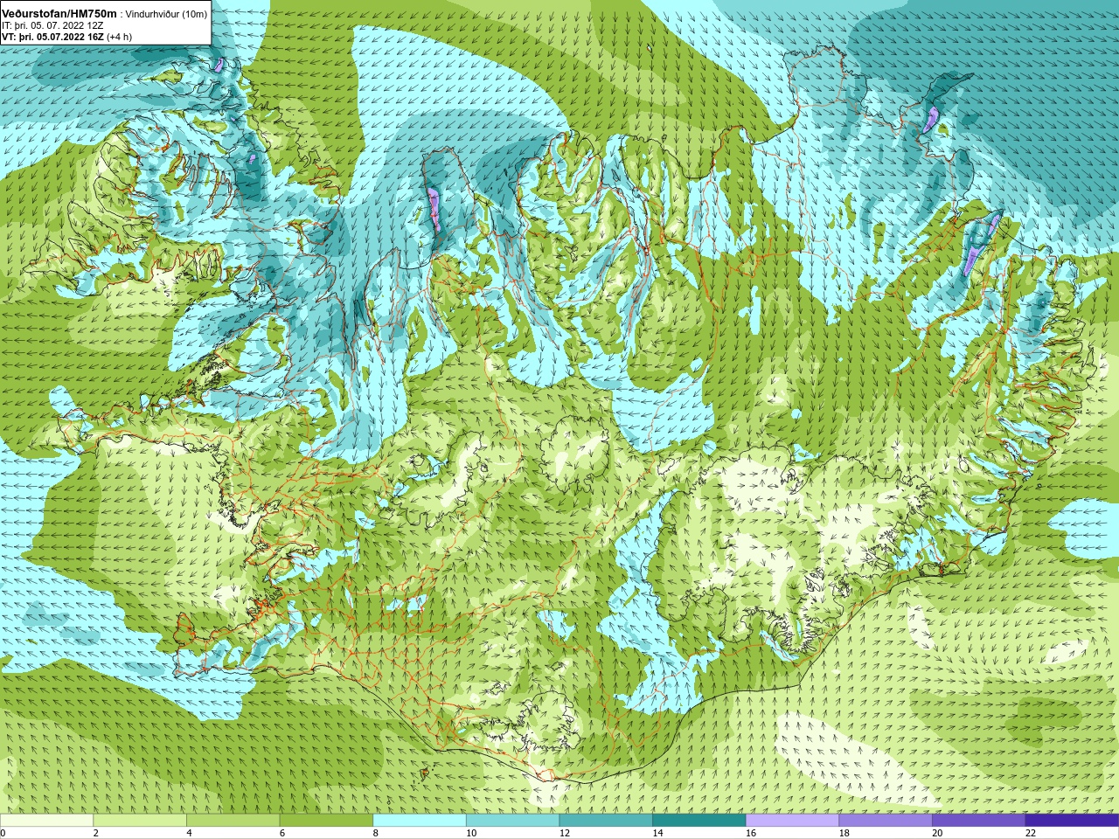Viewport: 1119px width, 839px height.
Task: Click the olive green 6–8 legend swatch
Action: pos(326,821)
